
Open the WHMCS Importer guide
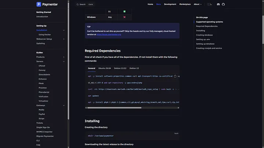click(44, 132)
